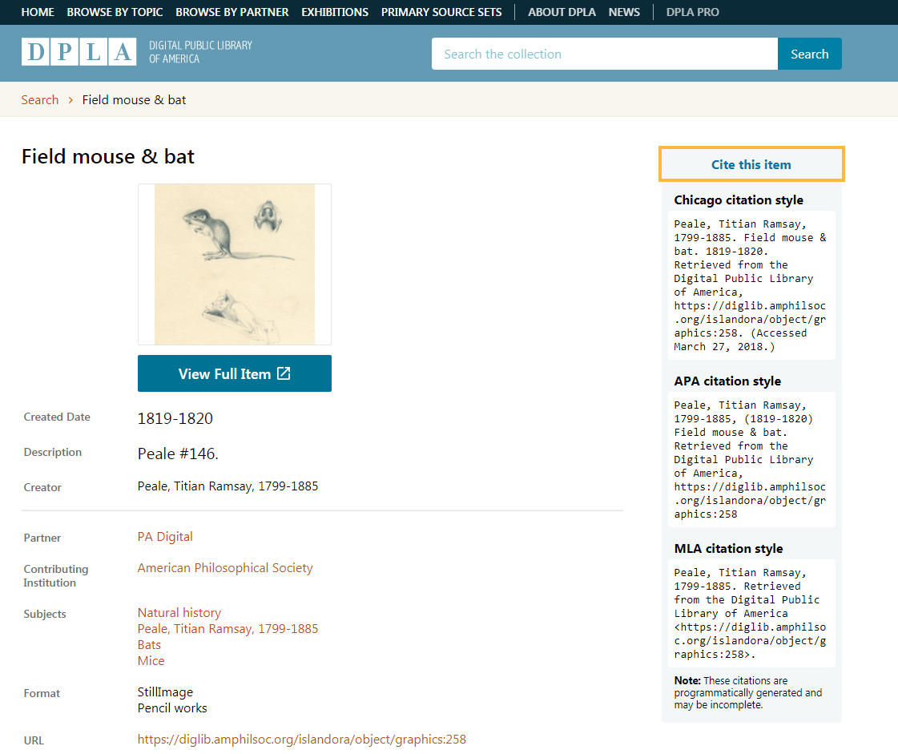Click the APA citation style heading

(728, 381)
